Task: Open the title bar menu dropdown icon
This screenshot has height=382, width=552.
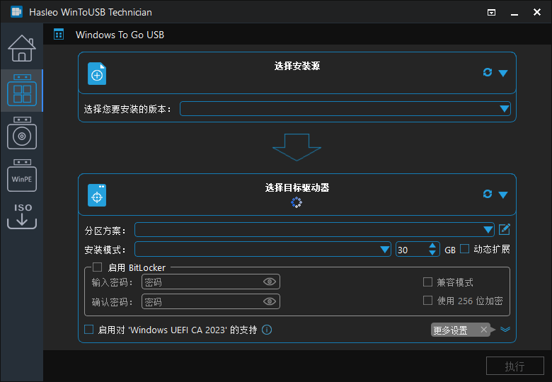Action: [491, 13]
